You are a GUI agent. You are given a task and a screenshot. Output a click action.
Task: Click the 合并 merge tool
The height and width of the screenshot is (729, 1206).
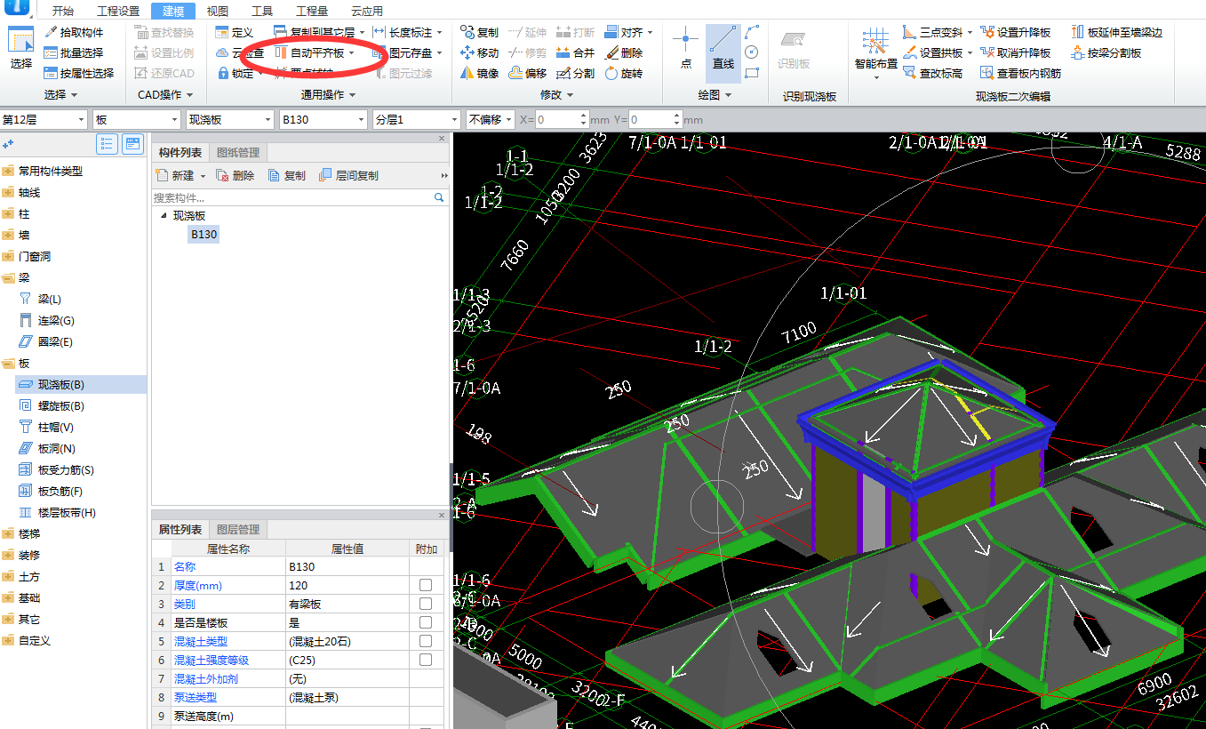576,52
